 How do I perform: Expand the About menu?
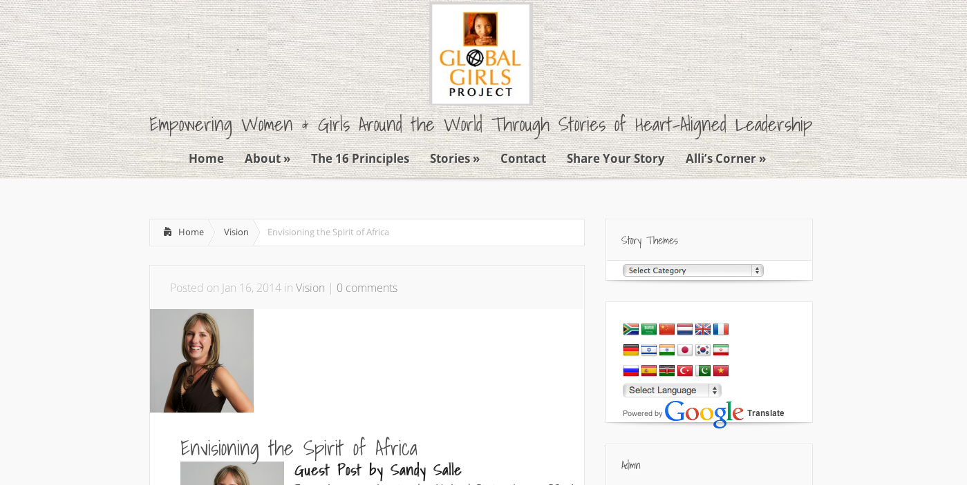pos(267,159)
